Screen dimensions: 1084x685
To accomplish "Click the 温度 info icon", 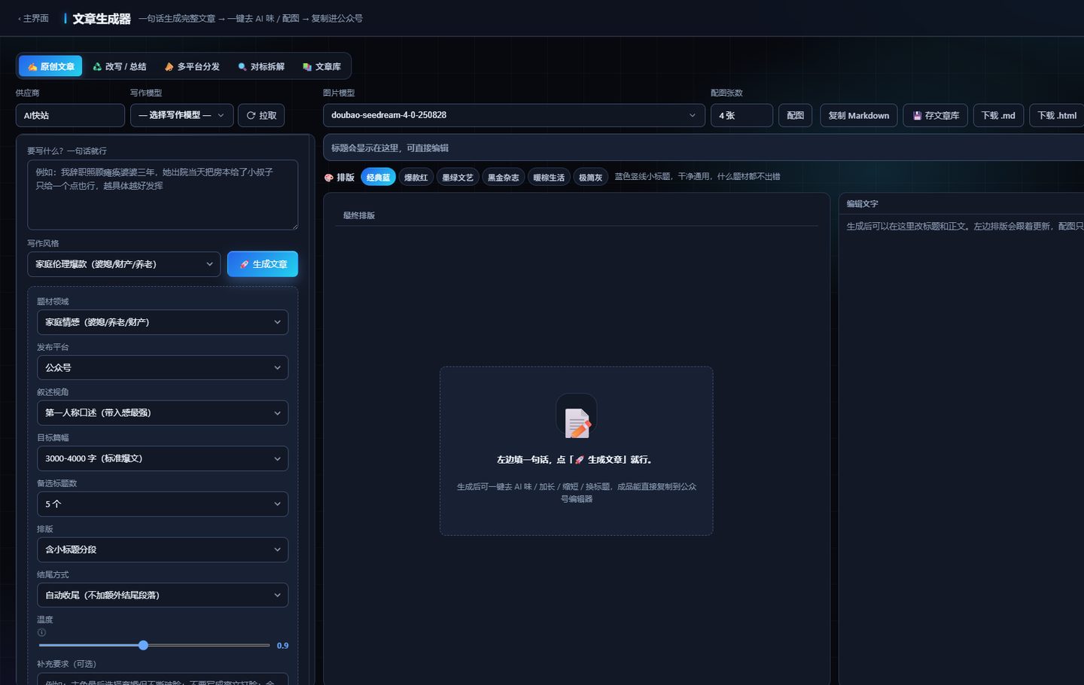I will click(x=41, y=632).
